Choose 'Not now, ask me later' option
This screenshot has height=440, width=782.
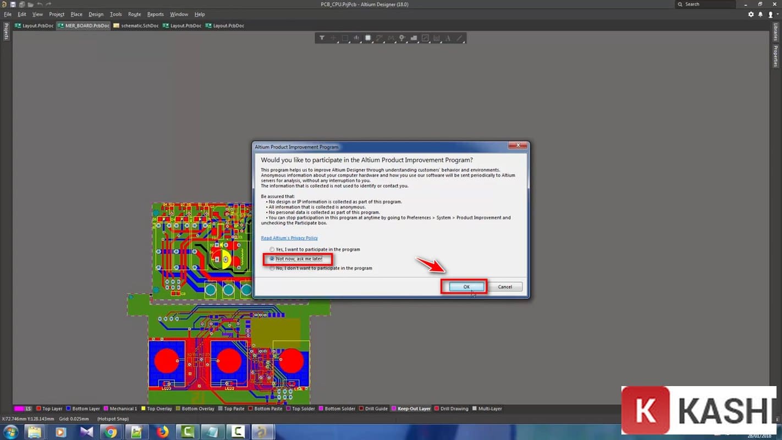tap(272, 258)
